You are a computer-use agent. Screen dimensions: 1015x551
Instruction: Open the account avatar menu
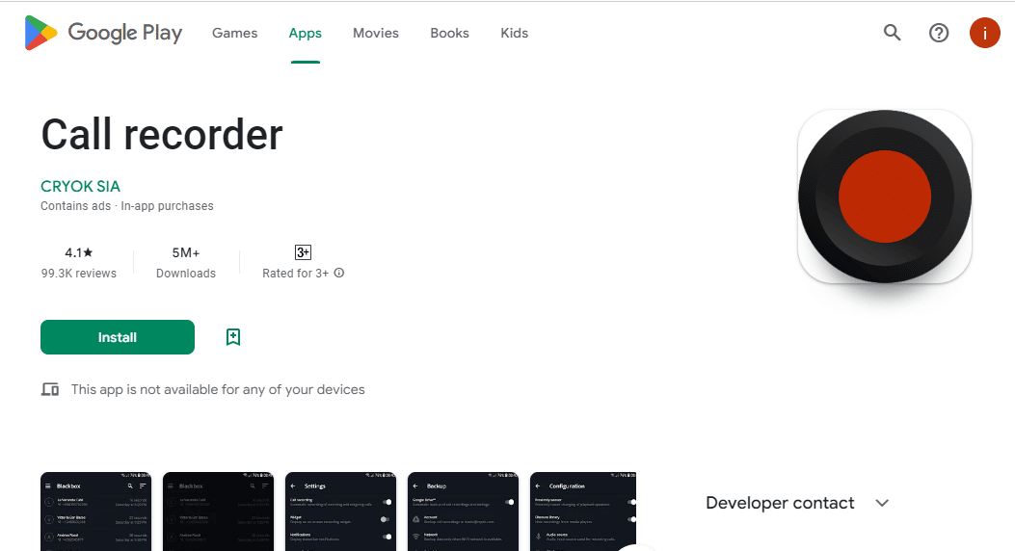pos(984,33)
